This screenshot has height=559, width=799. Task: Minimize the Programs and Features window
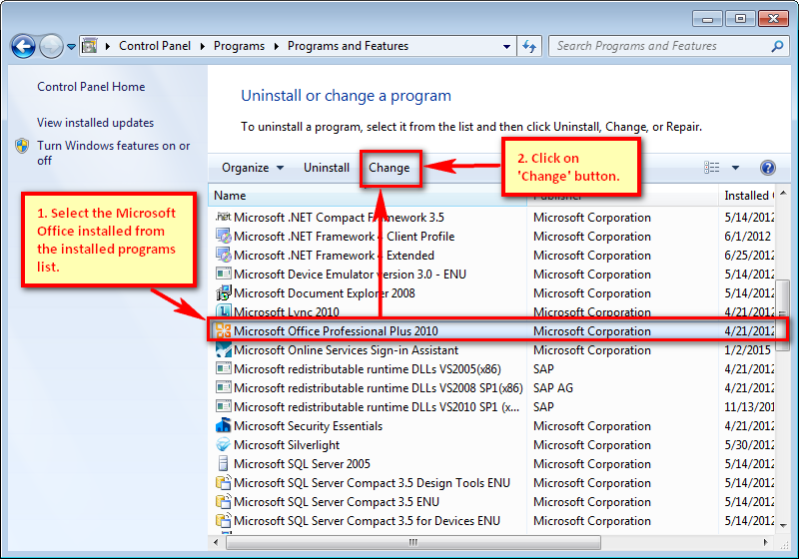707,19
